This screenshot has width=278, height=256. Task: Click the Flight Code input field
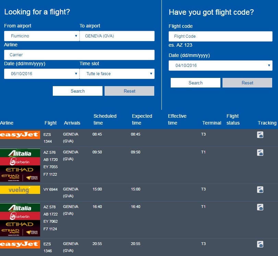tap(220, 36)
